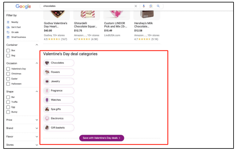Screen dimensions: 236x150
Task: Enable the Valentine's Day occasion filter
Action: pyautogui.click(x=8, y=69)
